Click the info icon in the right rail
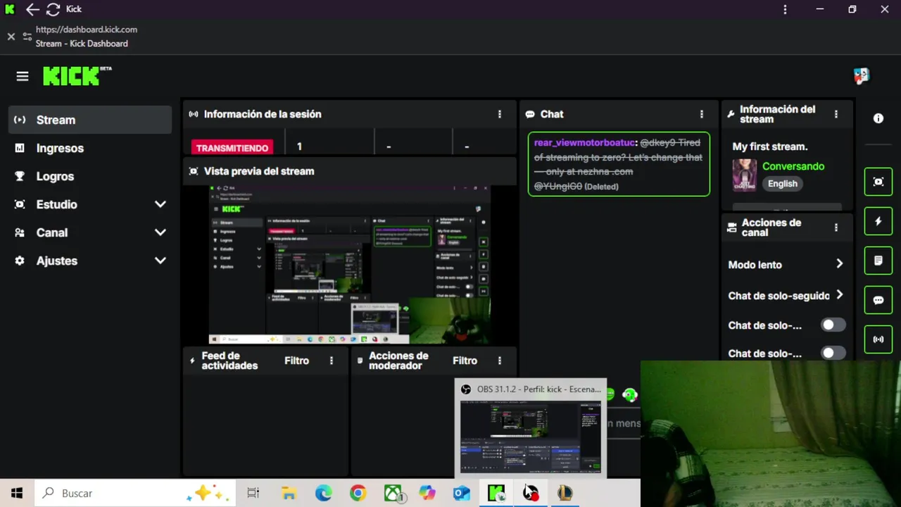The image size is (901, 507). point(878,118)
